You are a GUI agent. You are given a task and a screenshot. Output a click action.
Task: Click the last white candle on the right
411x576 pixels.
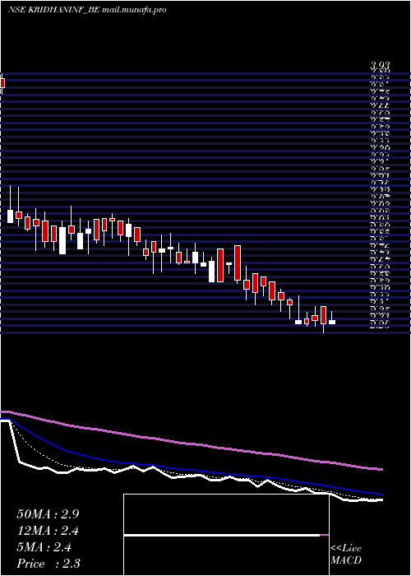point(332,322)
